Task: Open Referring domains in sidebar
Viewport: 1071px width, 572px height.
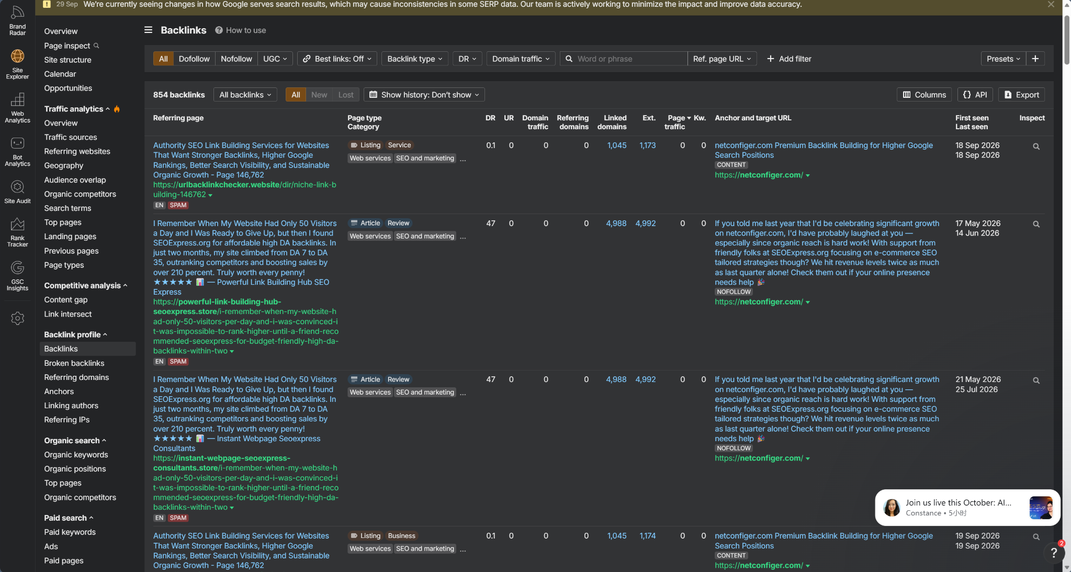Action: point(76,377)
